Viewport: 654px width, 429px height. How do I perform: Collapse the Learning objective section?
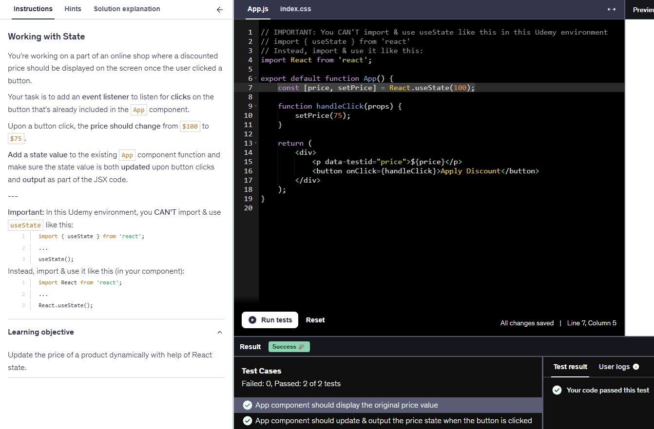(219, 332)
